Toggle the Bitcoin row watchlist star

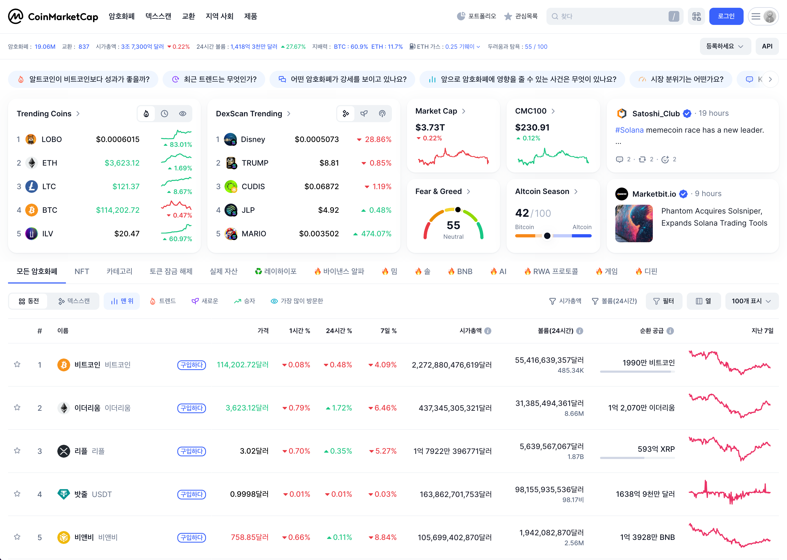(x=17, y=364)
